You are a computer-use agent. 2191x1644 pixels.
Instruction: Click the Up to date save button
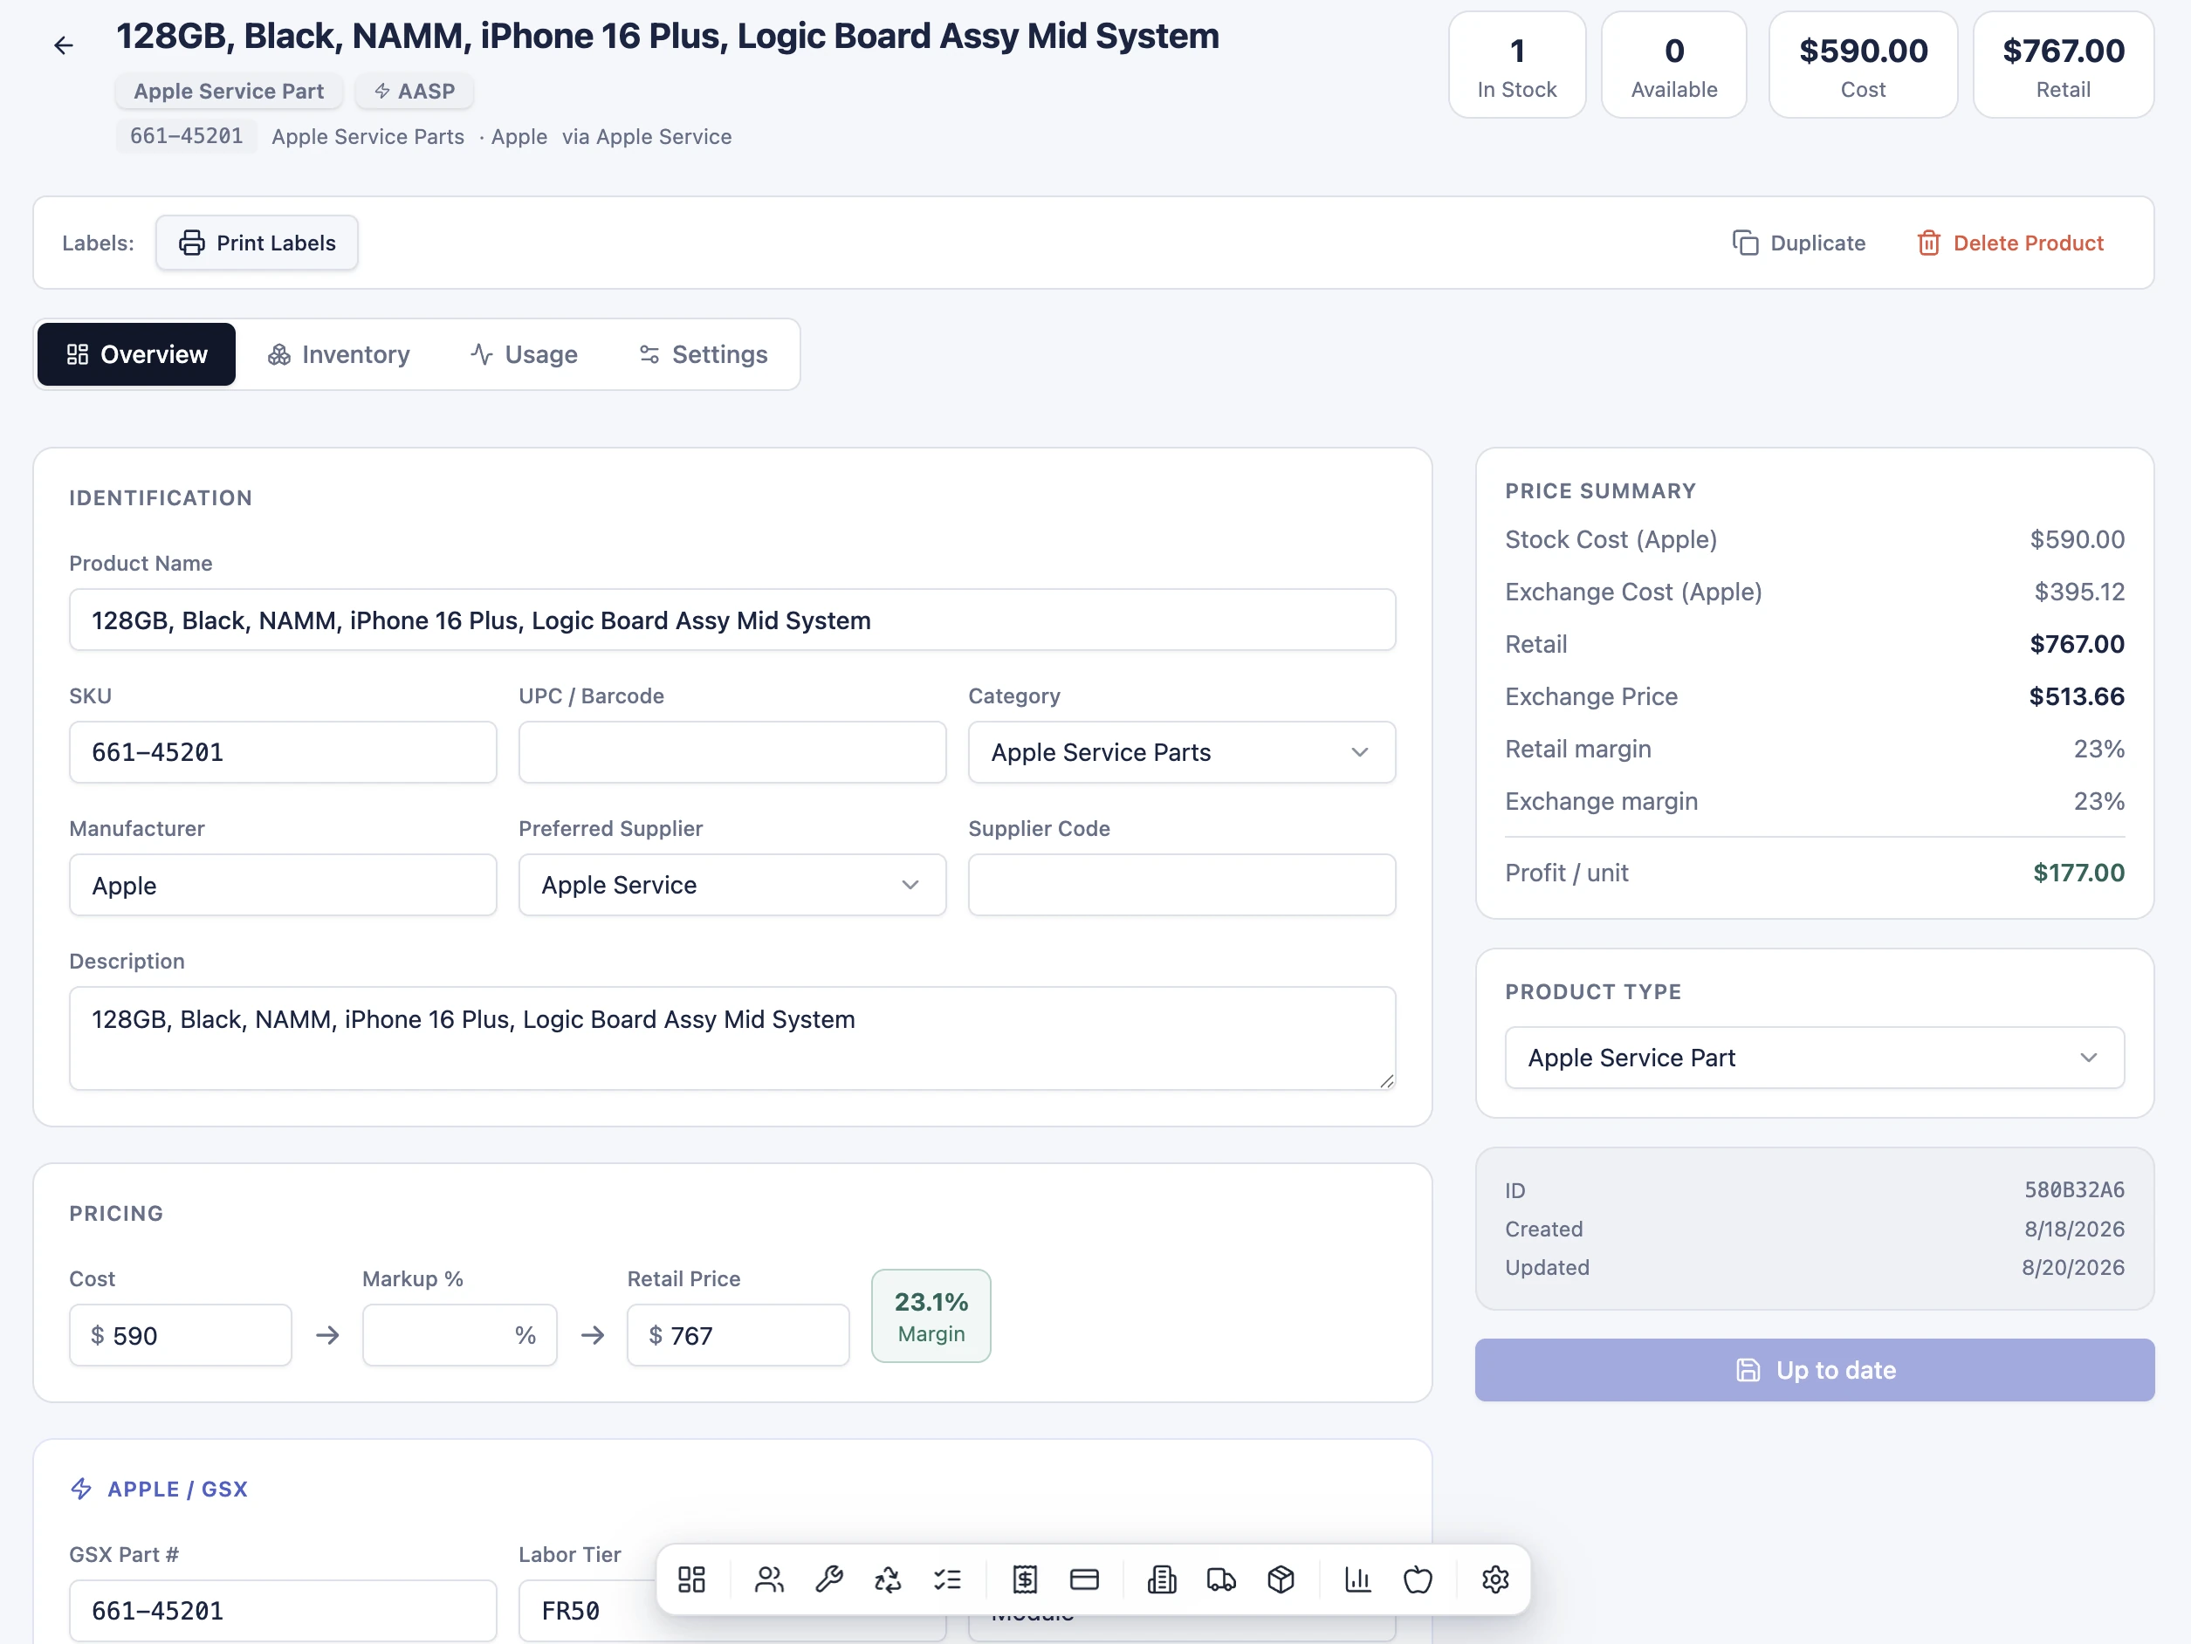click(1814, 1370)
